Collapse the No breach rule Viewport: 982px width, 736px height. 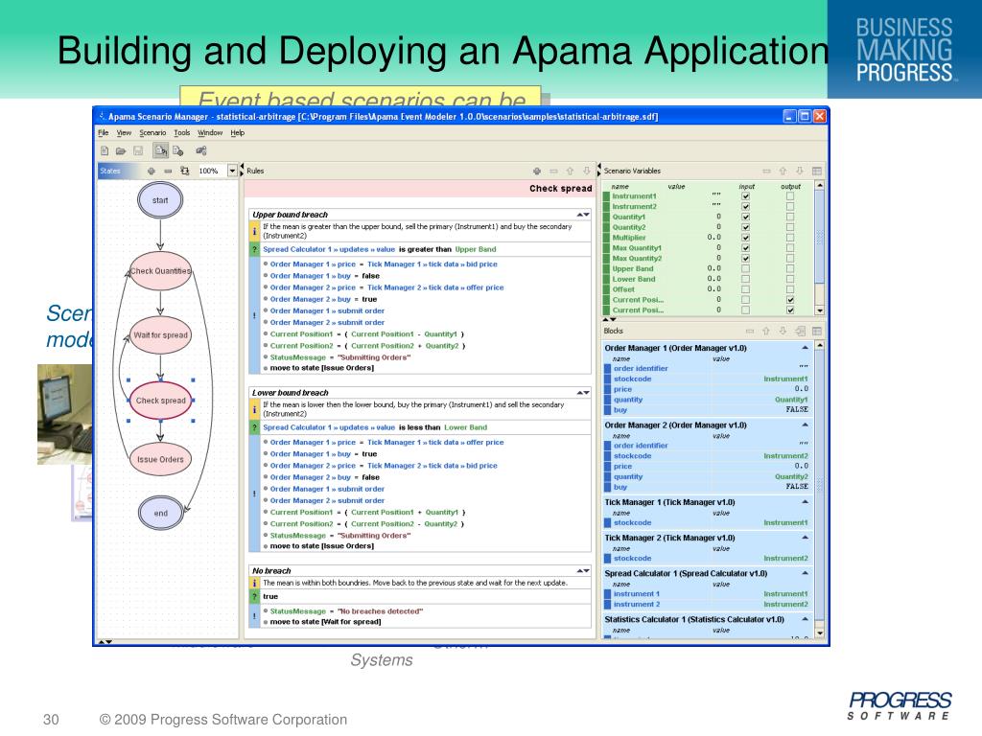point(582,571)
